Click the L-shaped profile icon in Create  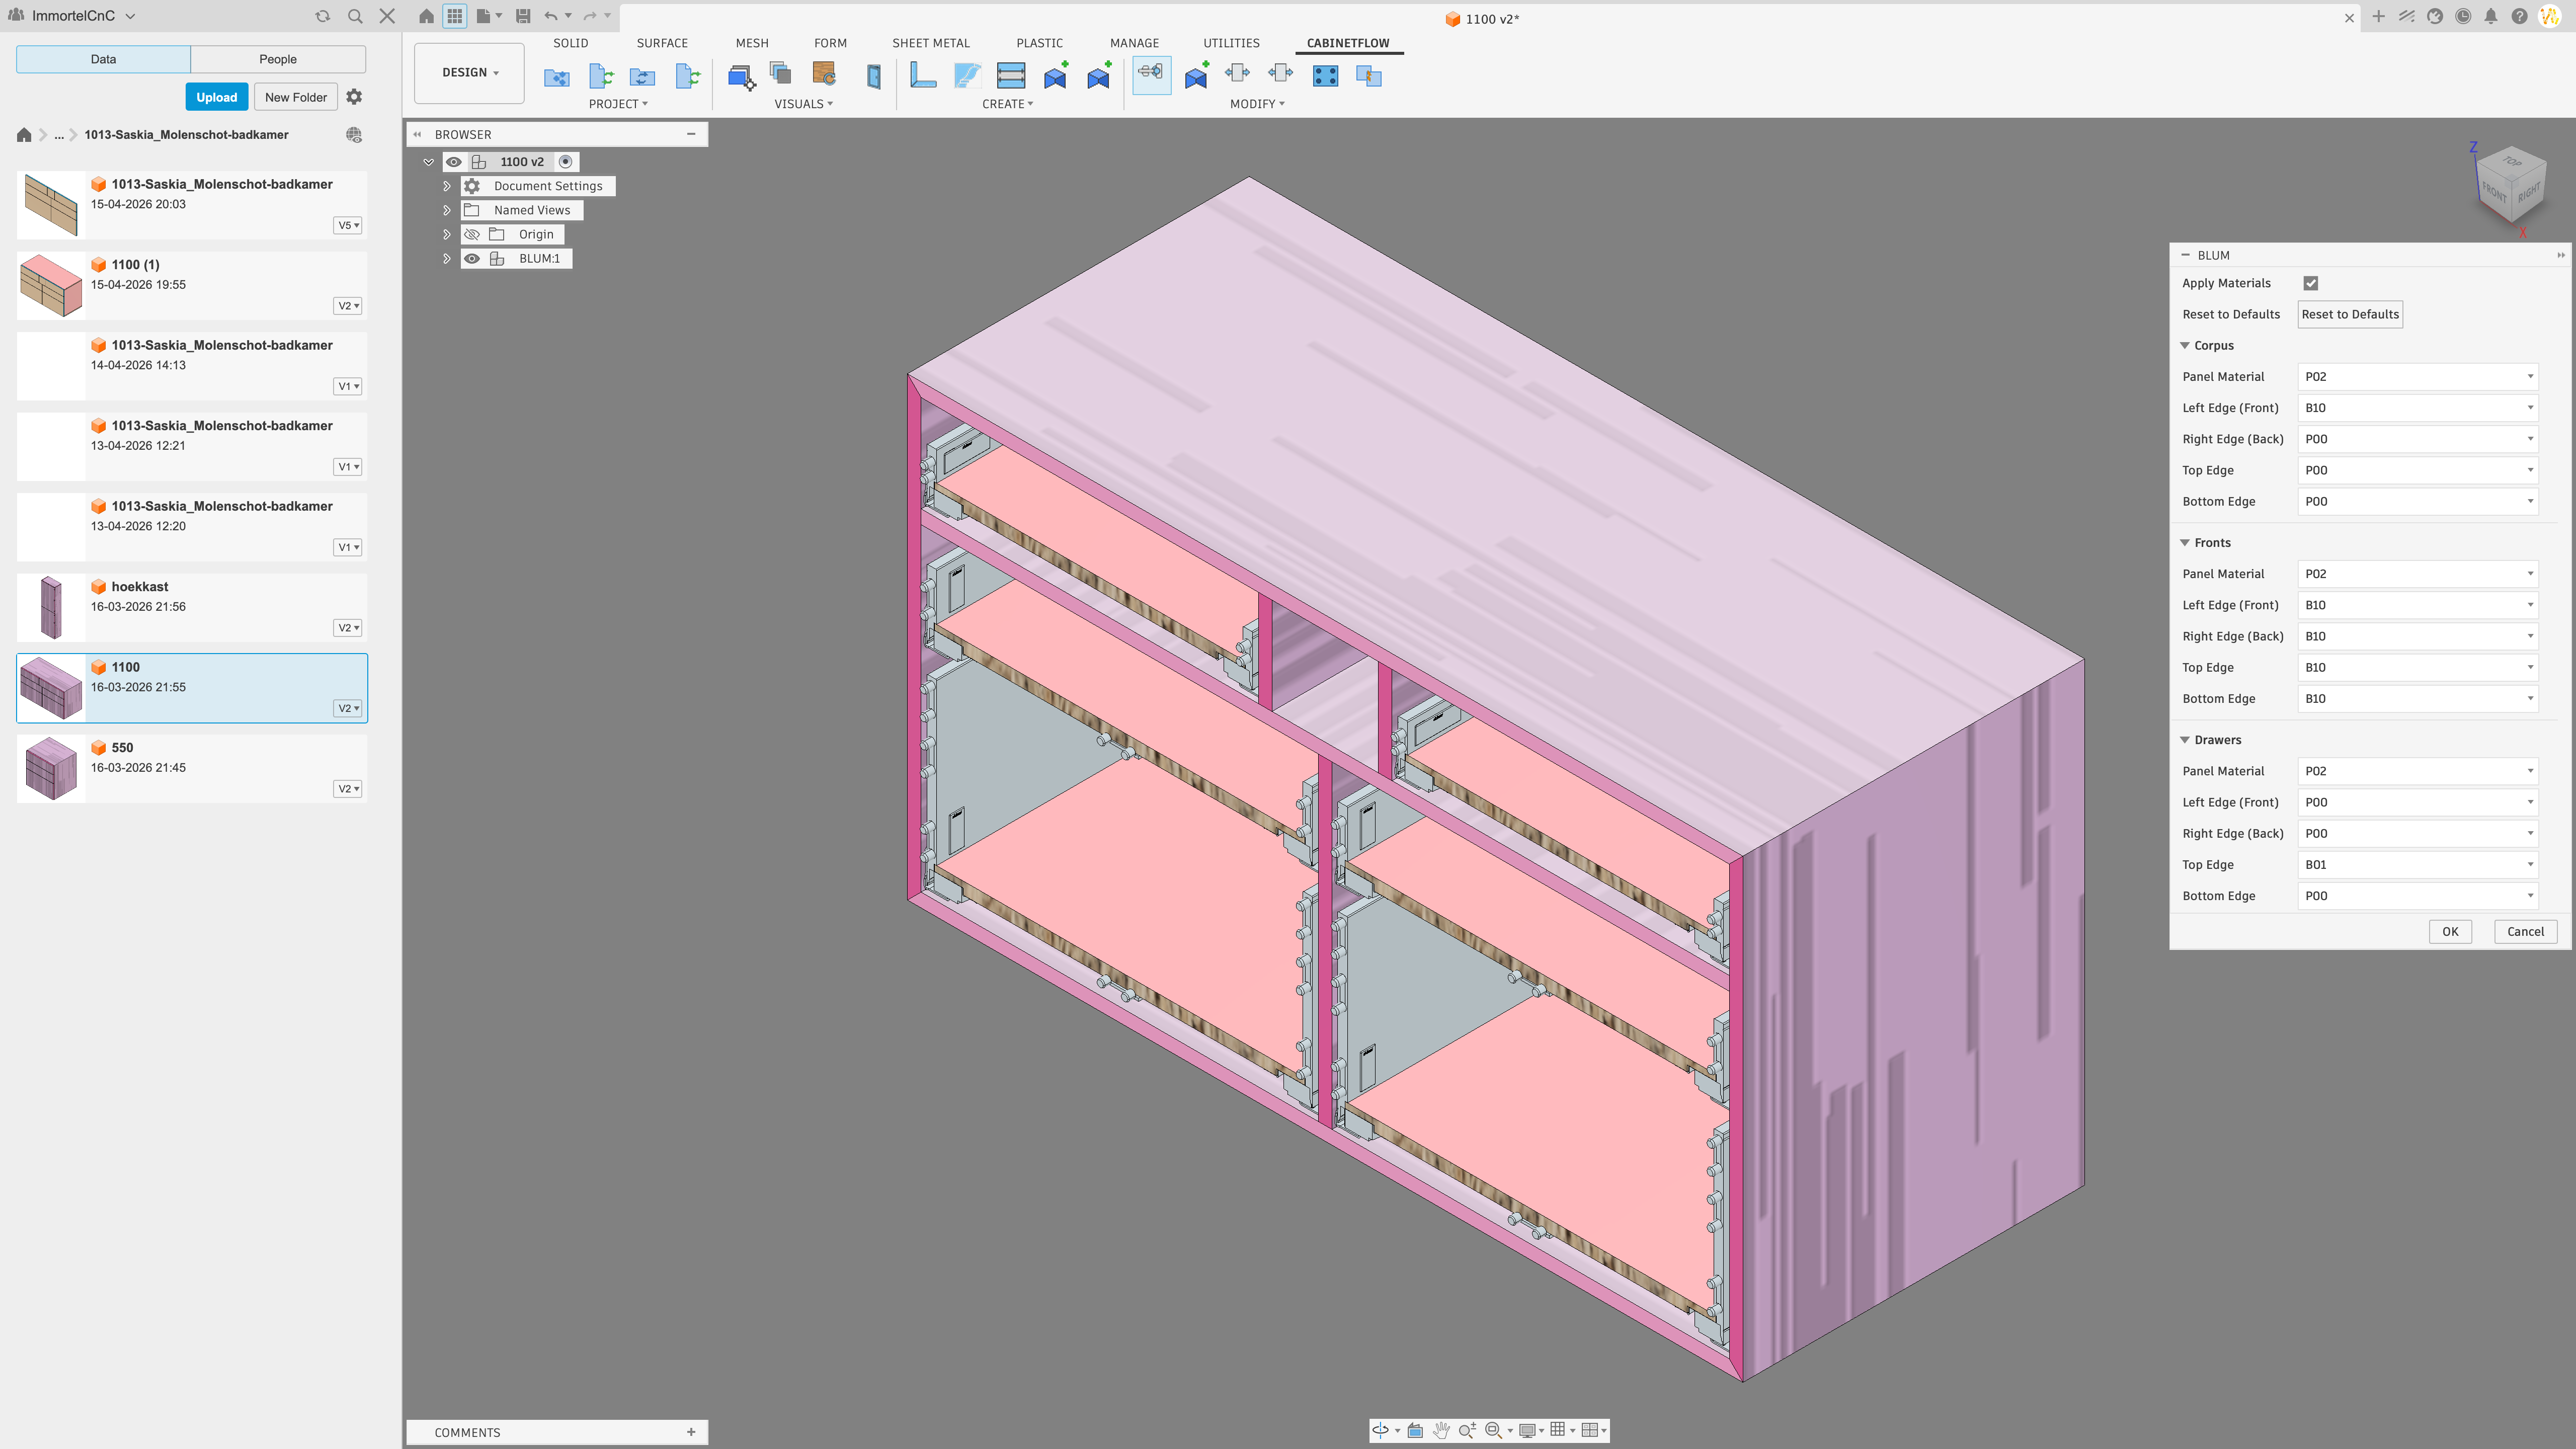coord(923,75)
